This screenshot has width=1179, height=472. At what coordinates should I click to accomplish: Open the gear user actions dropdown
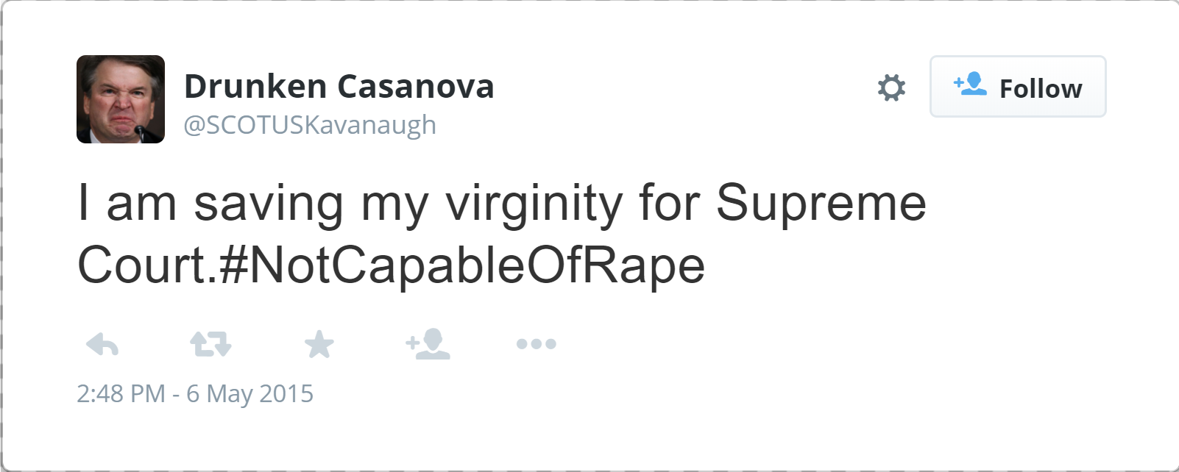click(891, 87)
